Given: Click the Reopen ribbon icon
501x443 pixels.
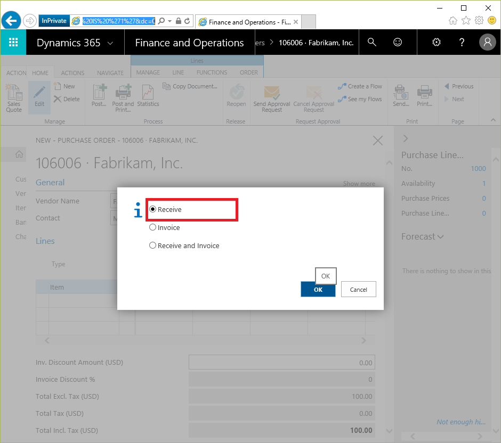Looking at the screenshot, I should click(x=236, y=95).
